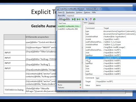Image resolution: width=136 pixels, height=102 pixels.
Task: Click the Test Case list header
Action: coord(69,23)
